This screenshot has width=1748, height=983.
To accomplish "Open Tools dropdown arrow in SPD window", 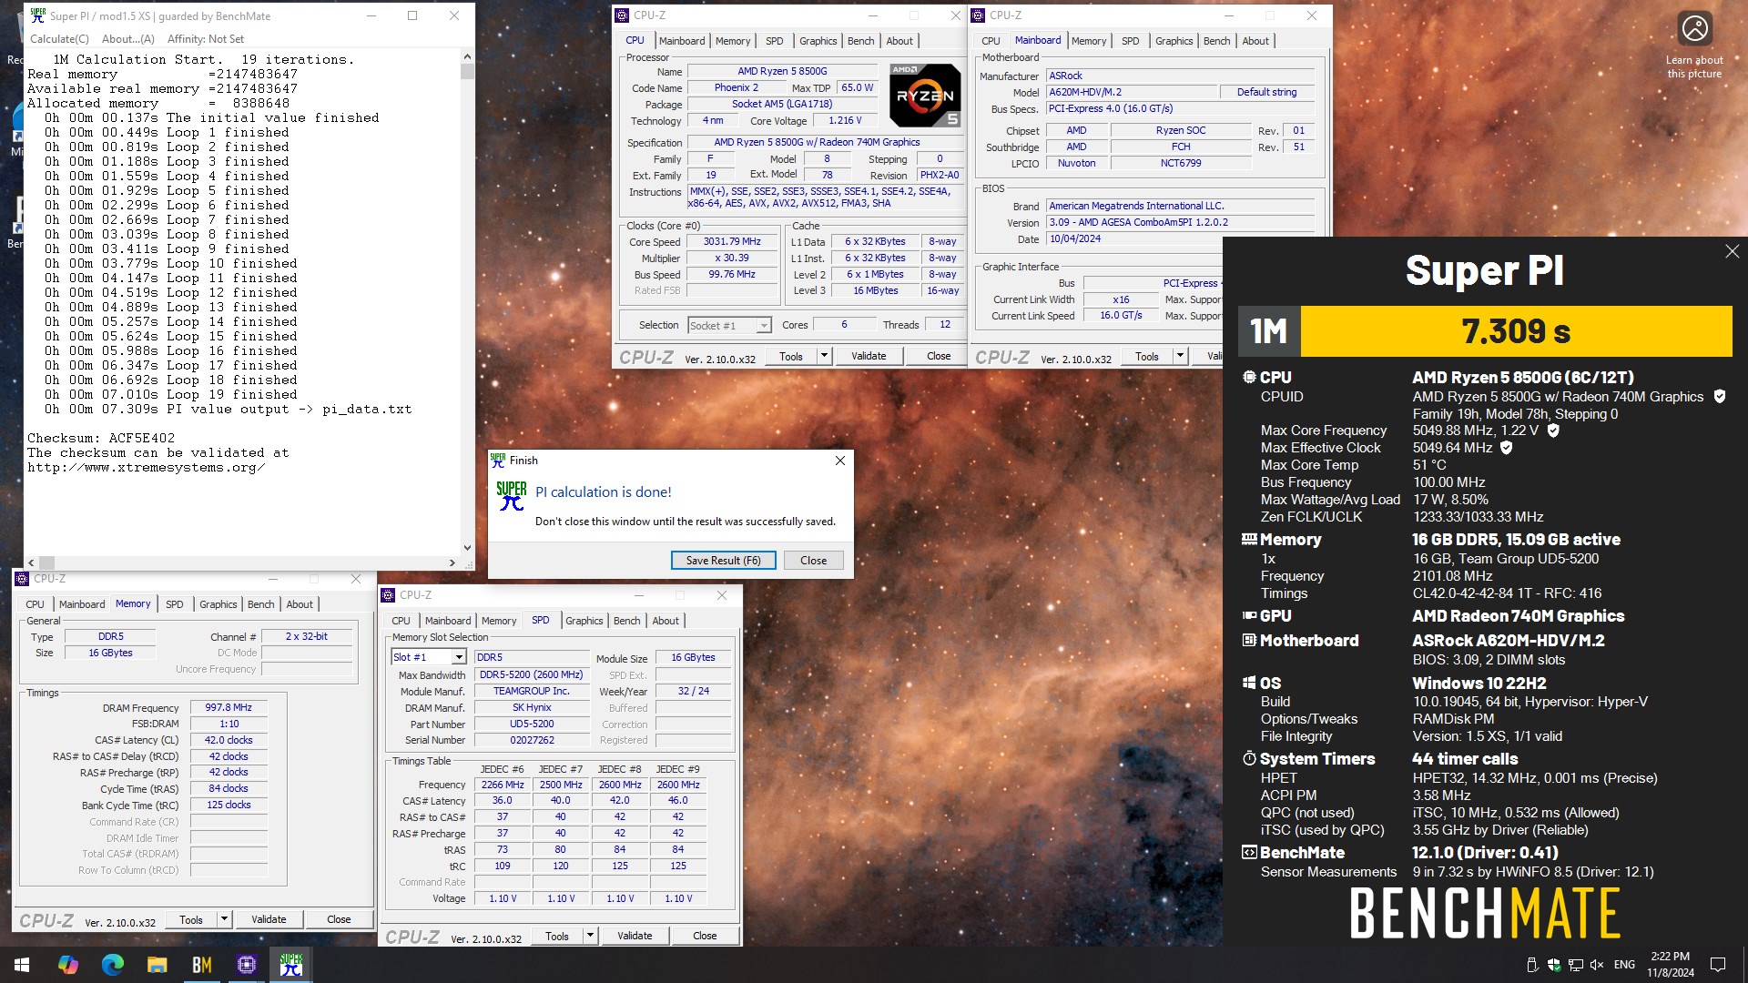I will [x=590, y=936].
